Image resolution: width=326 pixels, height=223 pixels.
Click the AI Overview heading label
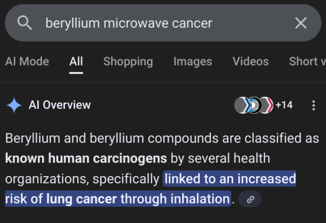click(x=60, y=105)
